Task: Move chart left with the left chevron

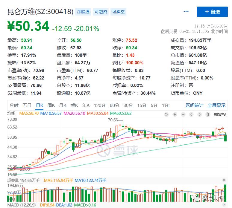Action: click(x=191, y=114)
